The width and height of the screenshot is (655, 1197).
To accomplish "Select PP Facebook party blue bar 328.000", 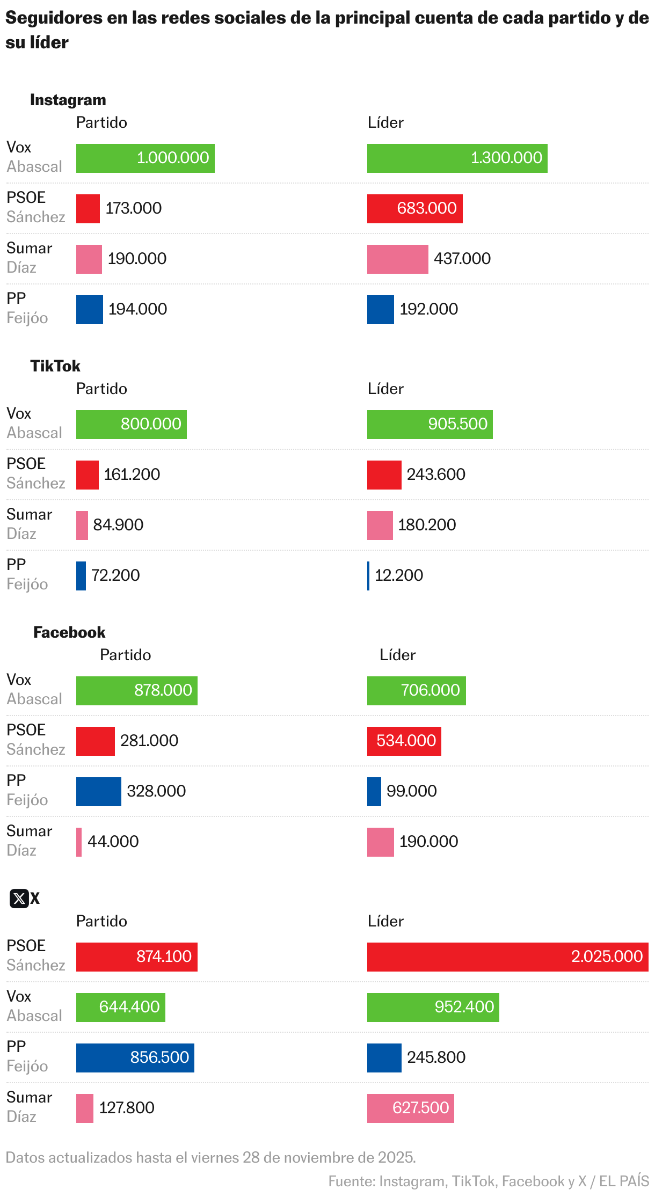I will coord(98,791).
